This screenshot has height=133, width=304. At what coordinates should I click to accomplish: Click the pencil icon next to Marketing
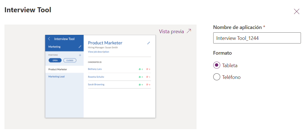[80, 47]
